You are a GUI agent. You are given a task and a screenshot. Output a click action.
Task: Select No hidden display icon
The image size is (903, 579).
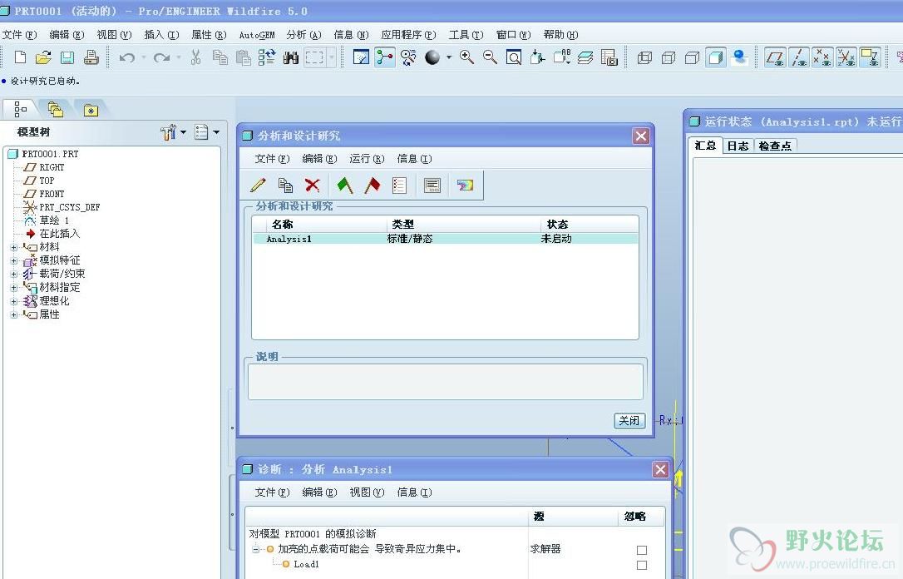point(693,57)
